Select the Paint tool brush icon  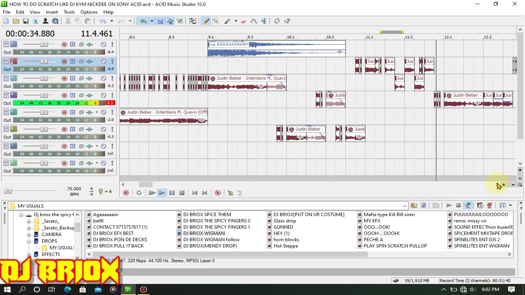pos(227,21)
